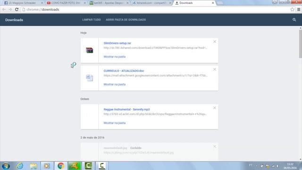This screenshot has width=302, height=170.
Task: Open the Chrome hamburger menu
Action: click(x=299, y=9)
